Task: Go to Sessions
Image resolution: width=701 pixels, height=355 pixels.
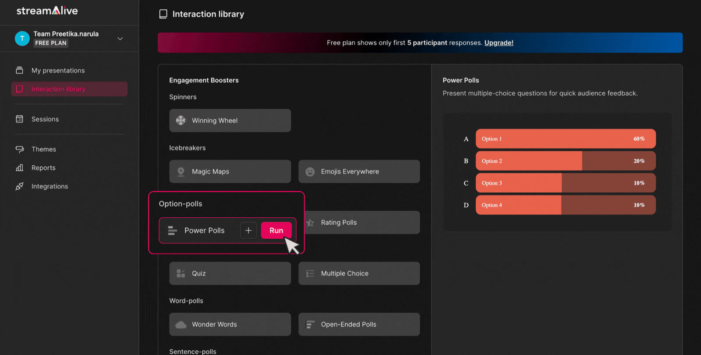Action: pyautogui.click(x=45, y=119)
